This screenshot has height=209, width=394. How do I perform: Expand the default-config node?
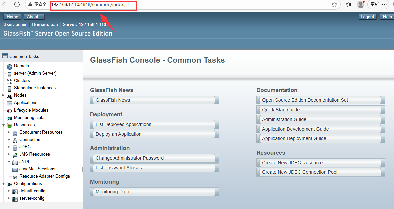pos(9,191)
